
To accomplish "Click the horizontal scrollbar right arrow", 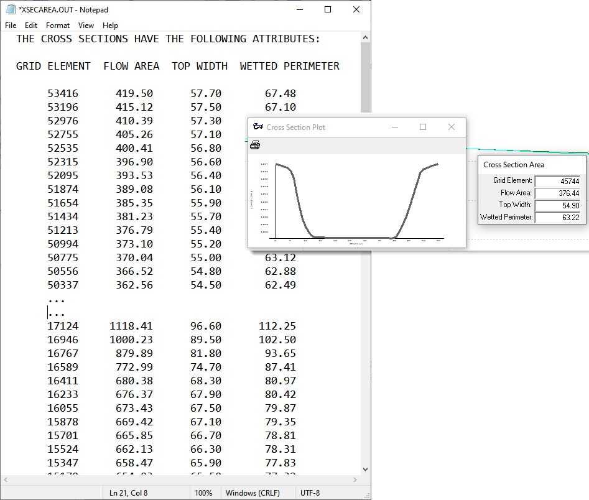I will coord(355,479).
